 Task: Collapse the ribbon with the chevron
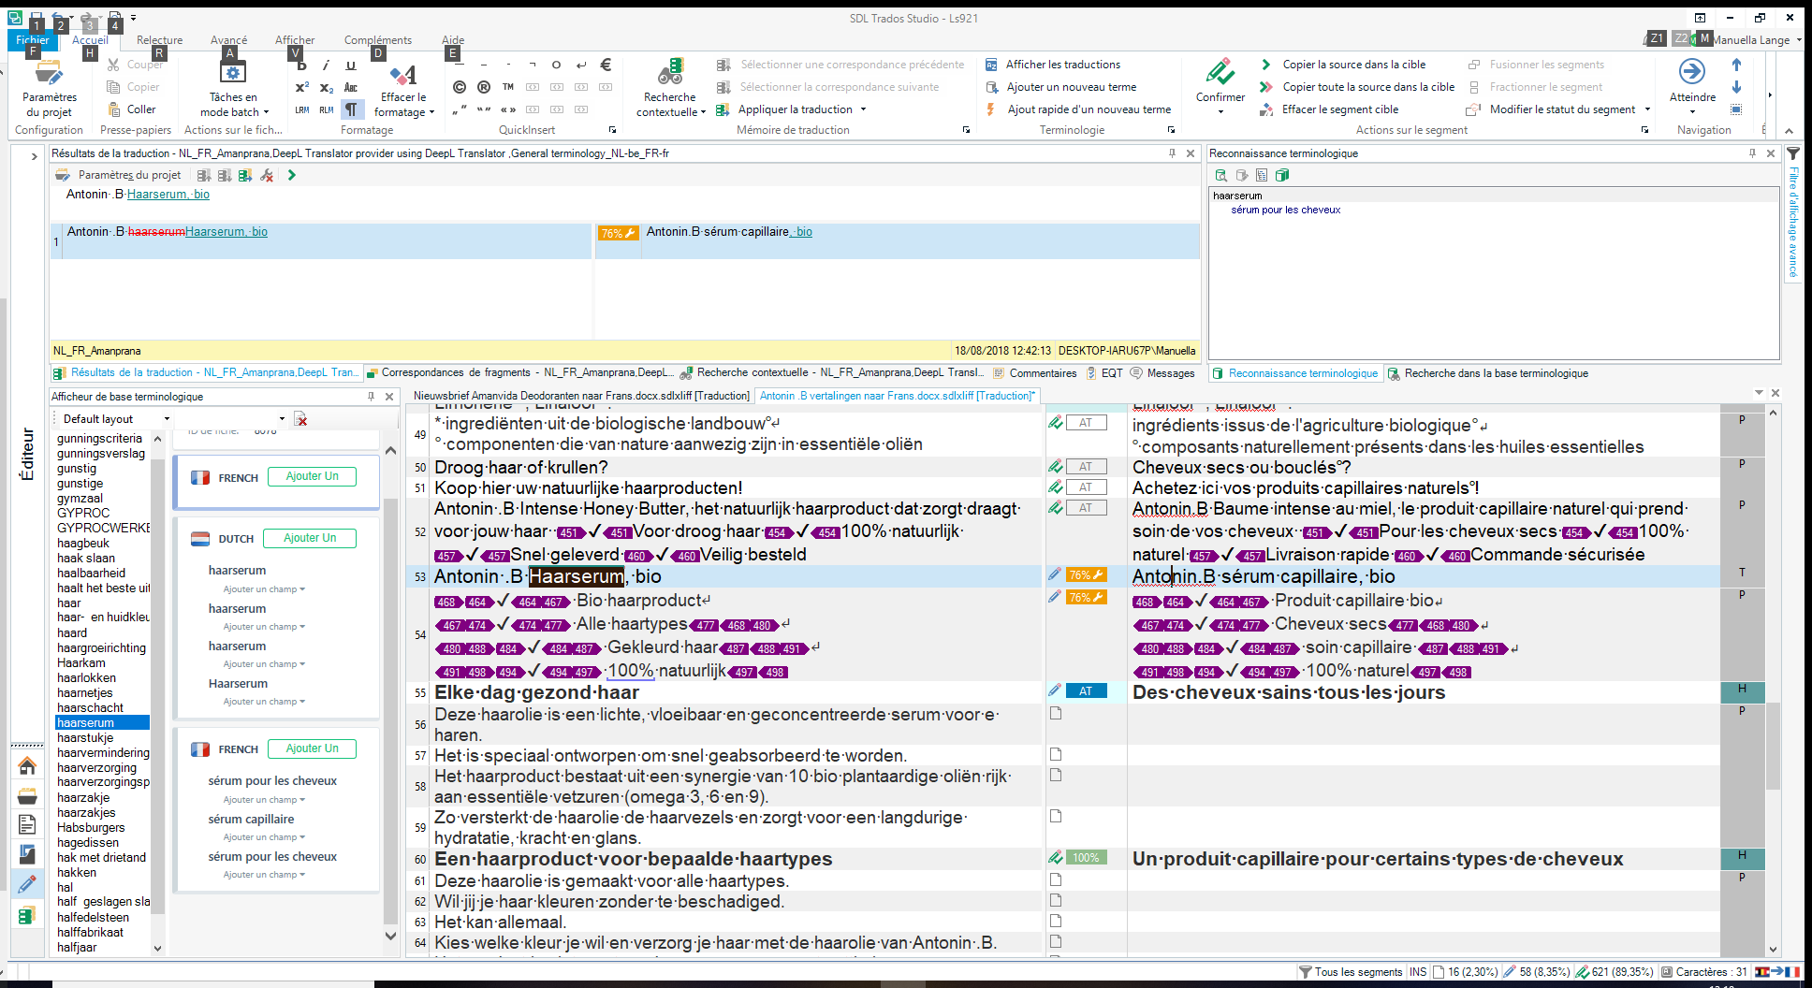[1789, 131]
